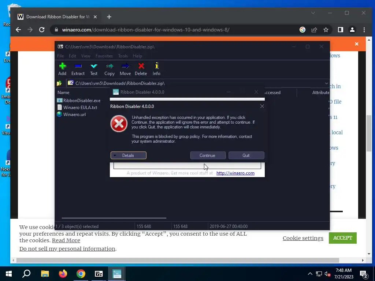Open Cookie settings link
This screenshot has height=281, width=375.
(x=303, y=238)
